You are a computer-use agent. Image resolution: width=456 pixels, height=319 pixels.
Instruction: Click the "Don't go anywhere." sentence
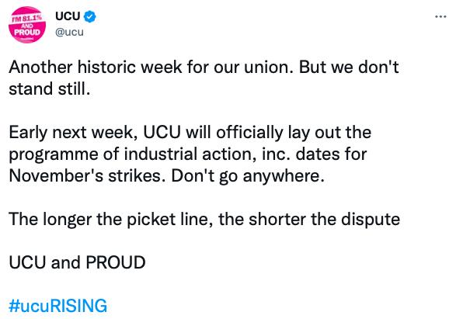click(248, 176)
